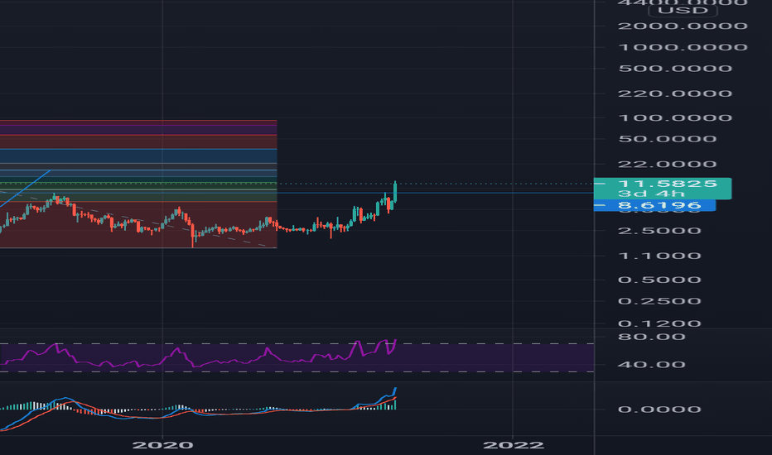The width and height of the screenshot is (772, 455).
Task: Click the blue 8.6196 price label
Action: [654, 205]
